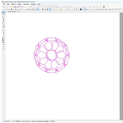Select the line drawing tool at toolbar bottom
123x123 pixels.
(x=3, y=49)
